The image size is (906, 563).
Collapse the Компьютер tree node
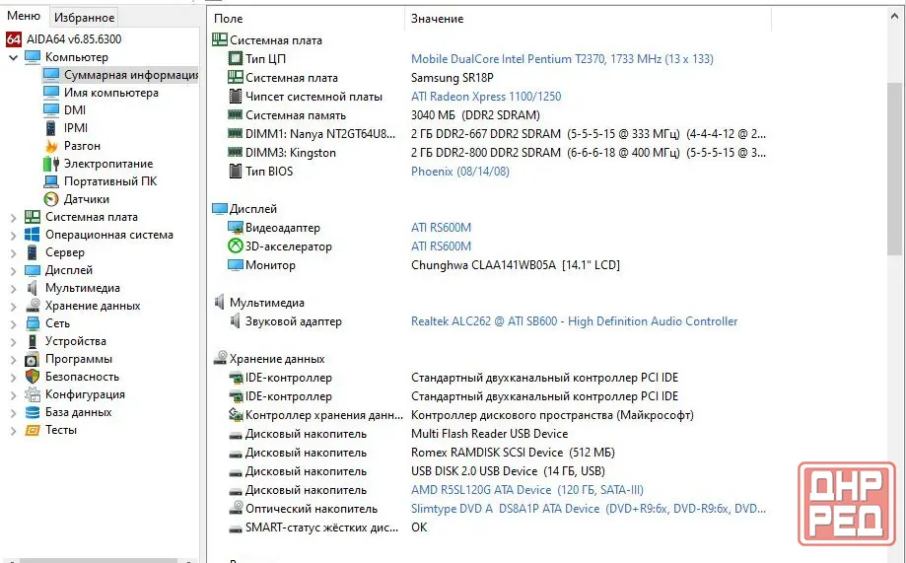pos(13,57)
